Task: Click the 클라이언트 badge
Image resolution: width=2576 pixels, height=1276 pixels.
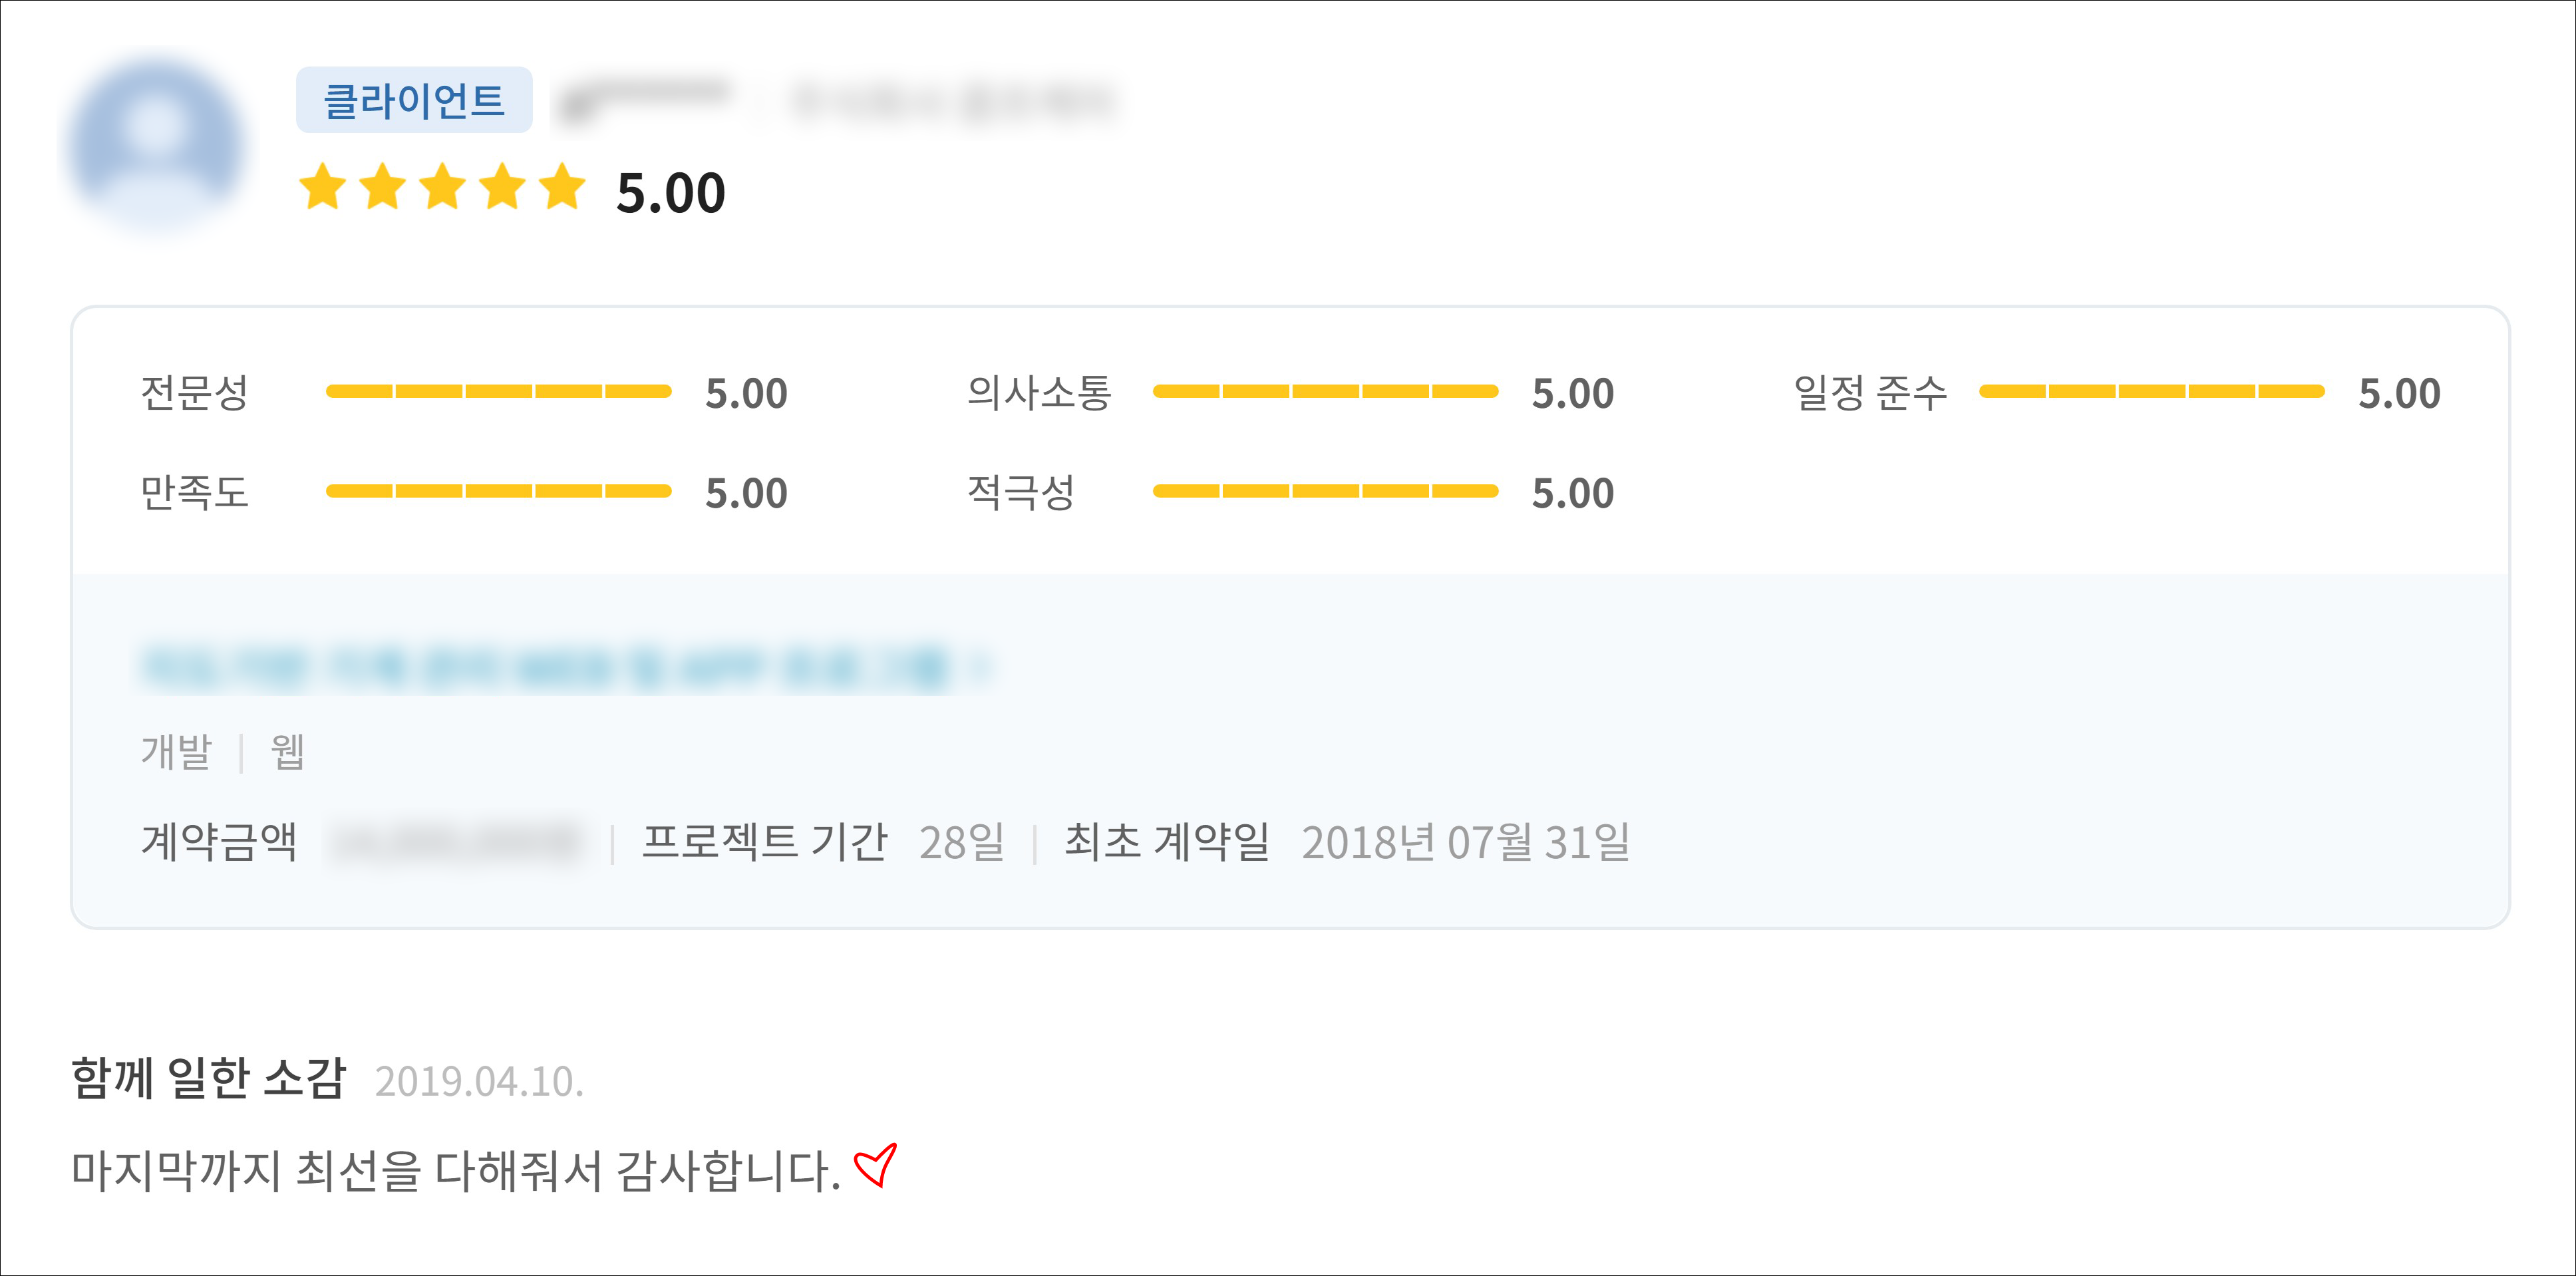Action: [414, 100]
